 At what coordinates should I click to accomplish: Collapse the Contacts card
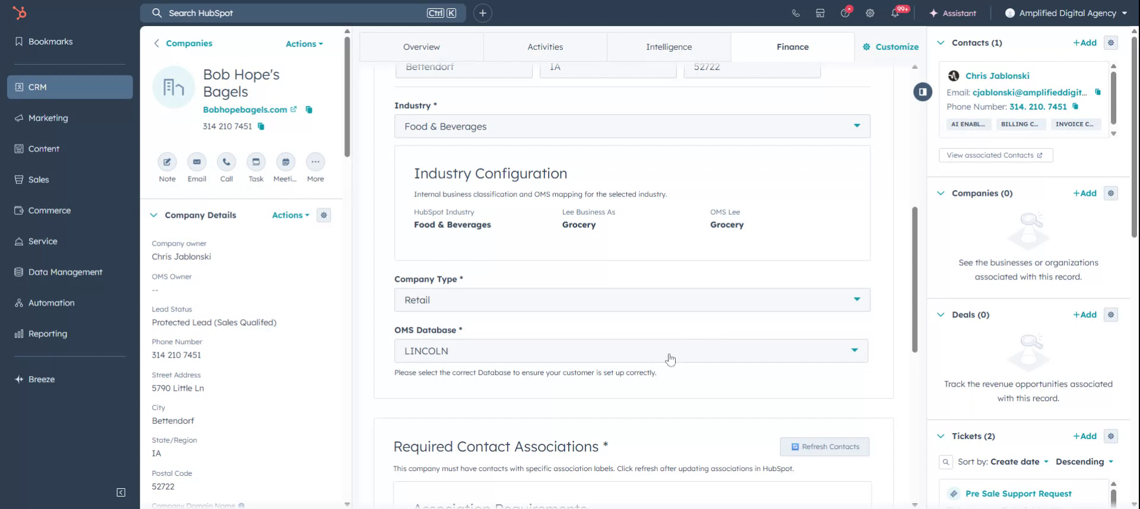(x=940, y=43)
